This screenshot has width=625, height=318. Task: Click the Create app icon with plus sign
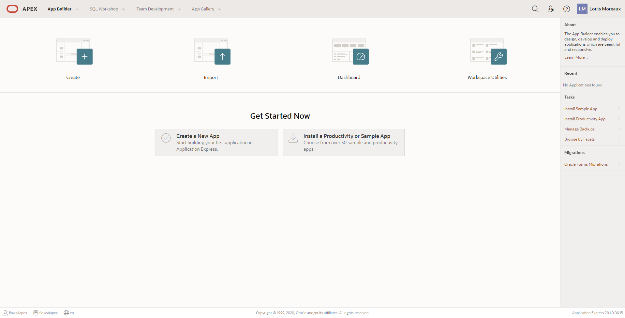coord(84,56)
